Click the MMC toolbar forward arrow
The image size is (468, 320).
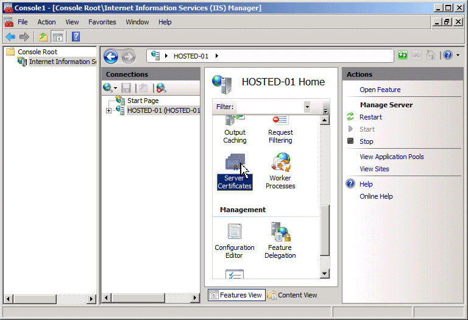click(24, 37)
